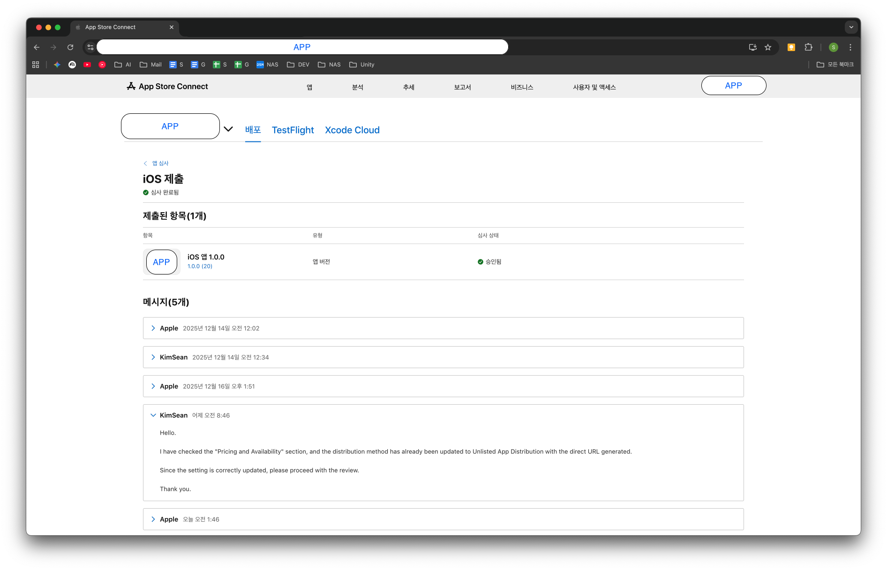Click the browser forward arrow

point(53,47)
